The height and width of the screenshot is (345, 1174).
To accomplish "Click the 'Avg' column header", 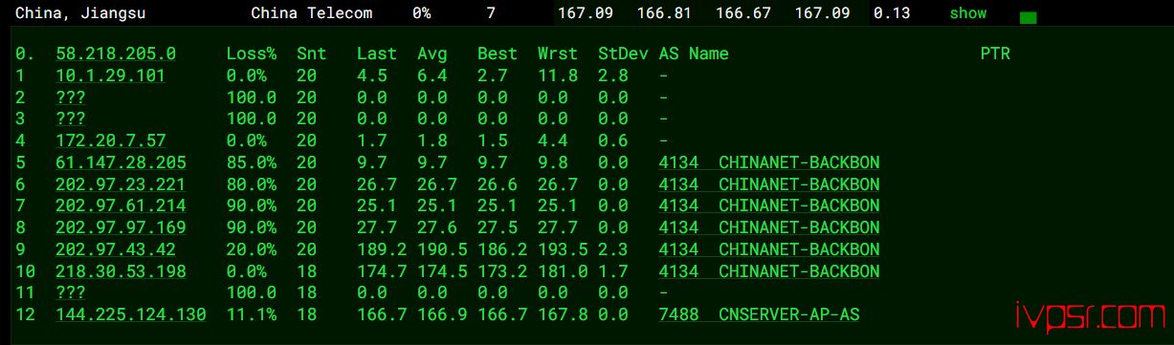I will [432, 54].
